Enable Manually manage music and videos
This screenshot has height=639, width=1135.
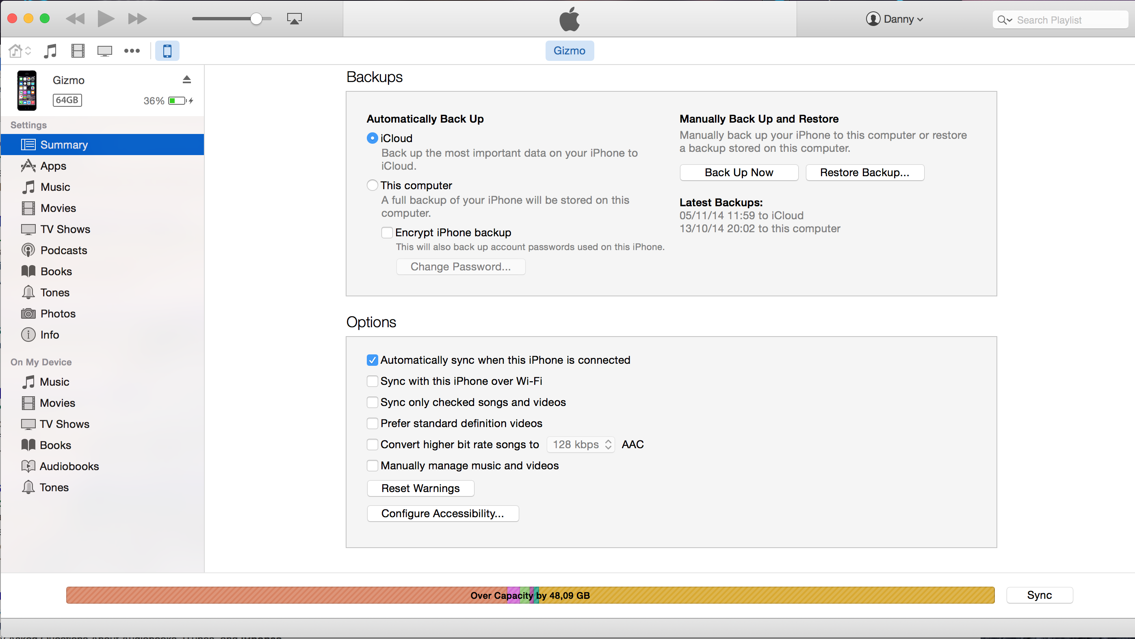pos(373,466)
